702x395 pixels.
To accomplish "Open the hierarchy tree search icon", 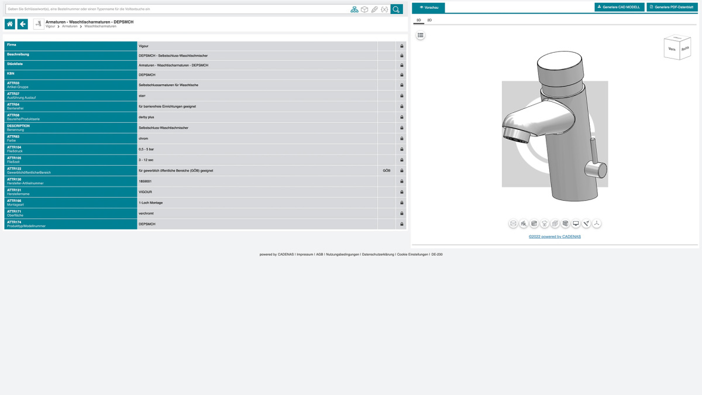I will point(355,9).
